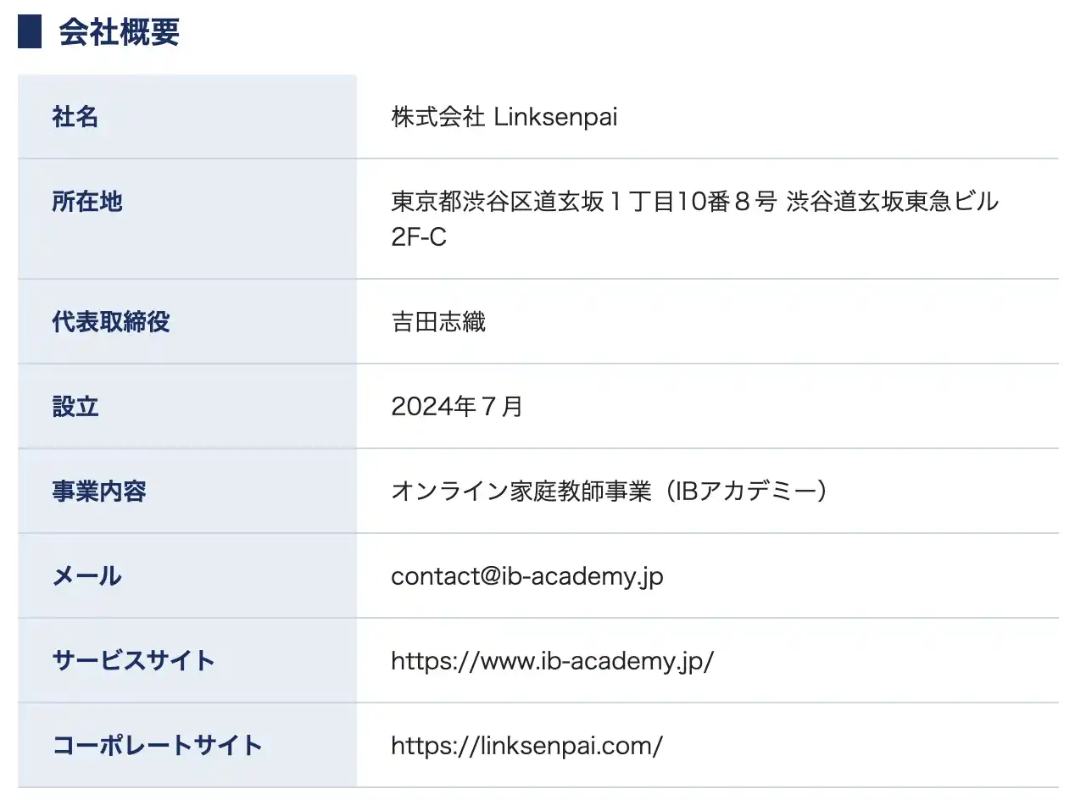Click the 2F-C floor text
Image resolution: width=1075 pixels, height=800 pixels.
419,237
